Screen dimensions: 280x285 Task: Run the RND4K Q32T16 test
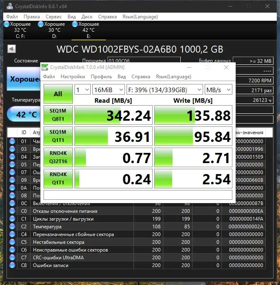coord(58,157)
